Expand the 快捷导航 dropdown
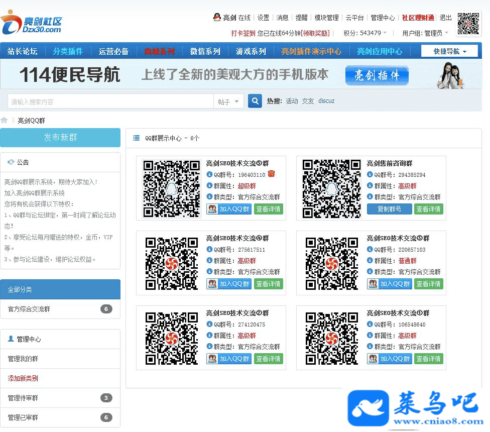The image size is (490, 432). click(450, 51)
